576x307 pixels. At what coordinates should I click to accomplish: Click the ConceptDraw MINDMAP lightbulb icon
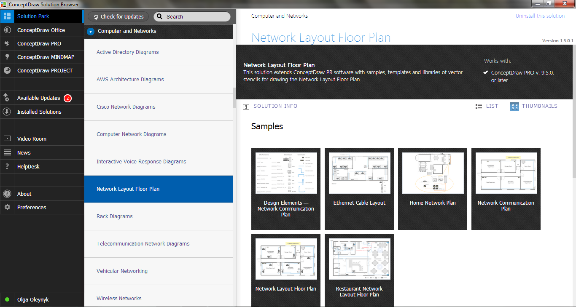click(x=7, y=57)
